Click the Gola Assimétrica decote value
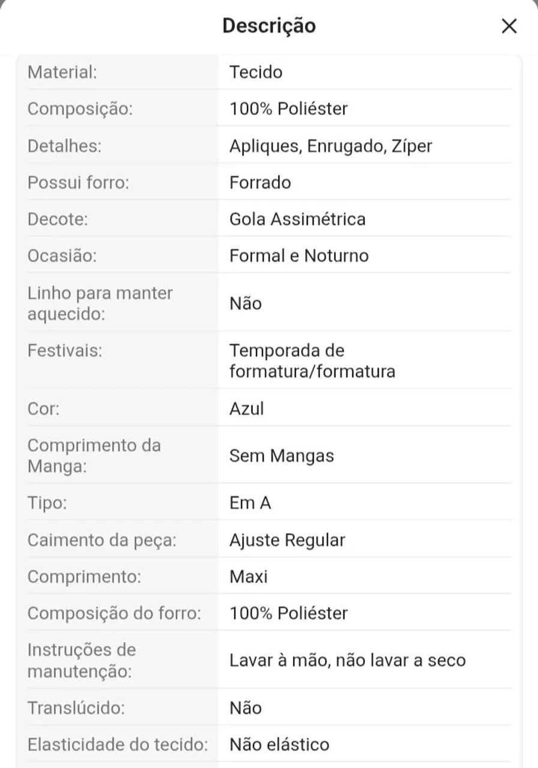 [x=297, y=219]
